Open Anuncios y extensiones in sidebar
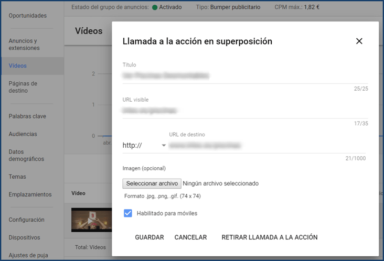 (x=24, y=44)
